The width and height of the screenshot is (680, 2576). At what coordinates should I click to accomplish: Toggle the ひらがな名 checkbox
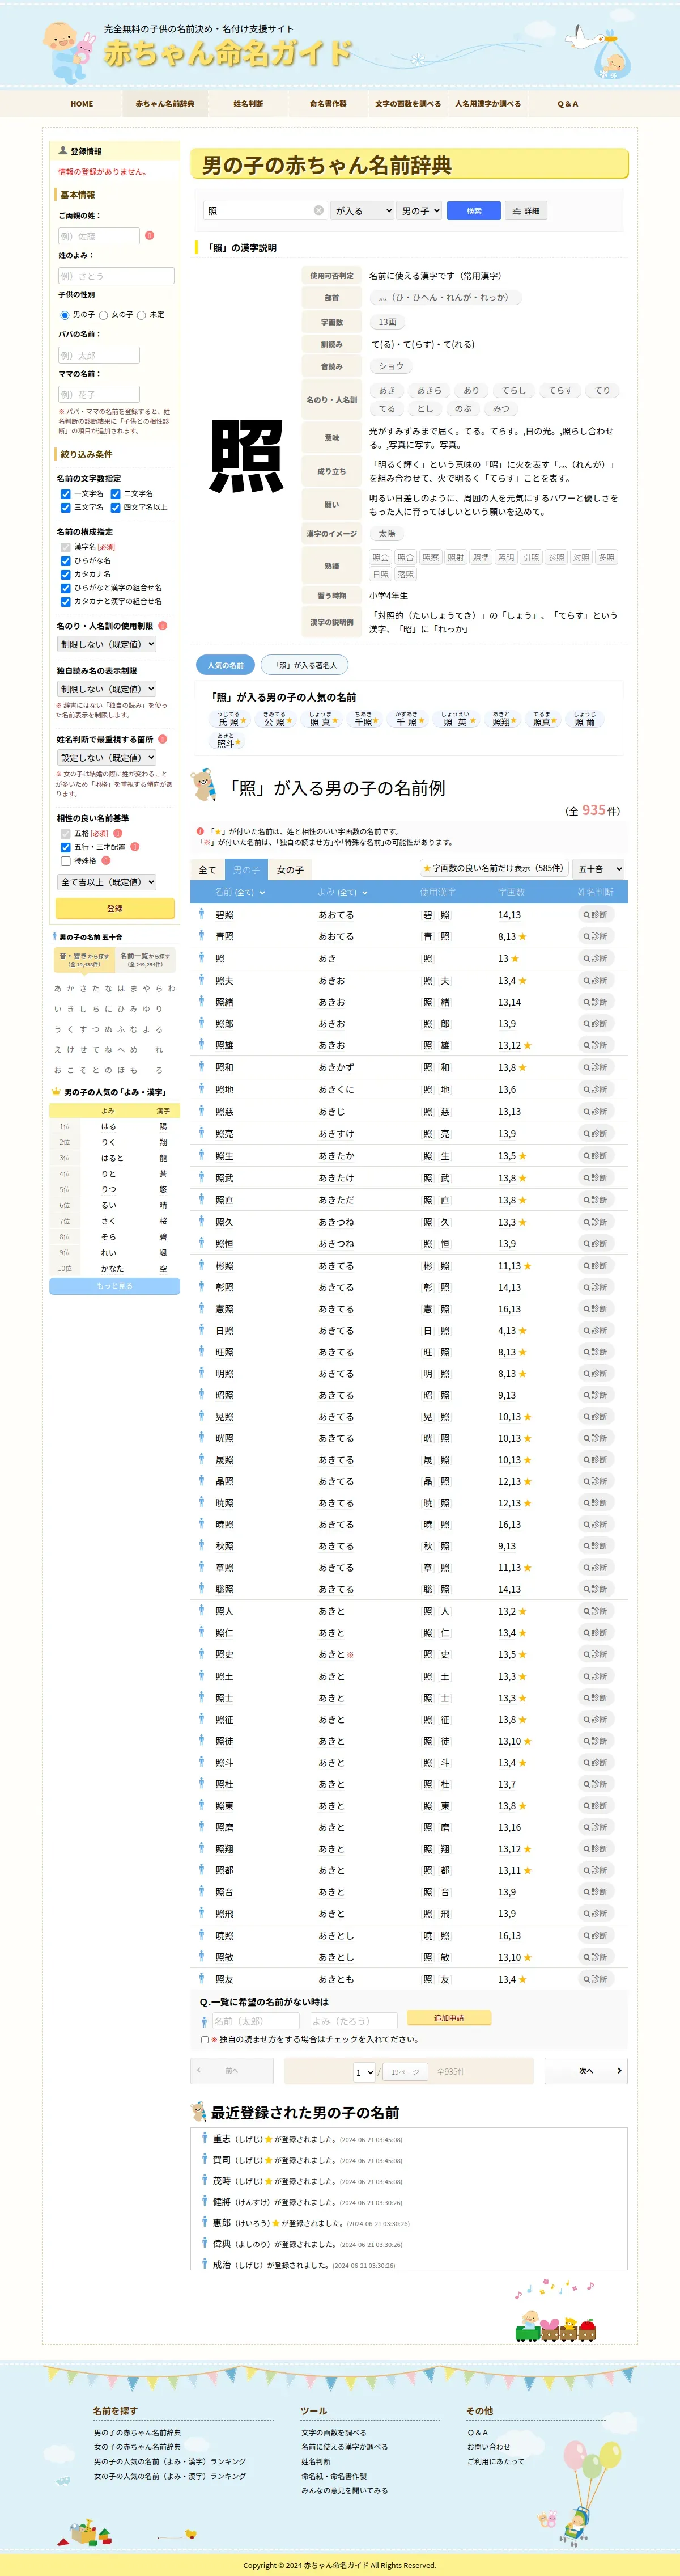pos(65,561)
